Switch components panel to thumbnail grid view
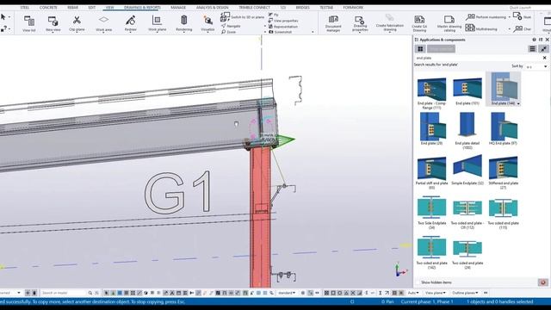The image size is (551, 310). (x=420, y=49)
